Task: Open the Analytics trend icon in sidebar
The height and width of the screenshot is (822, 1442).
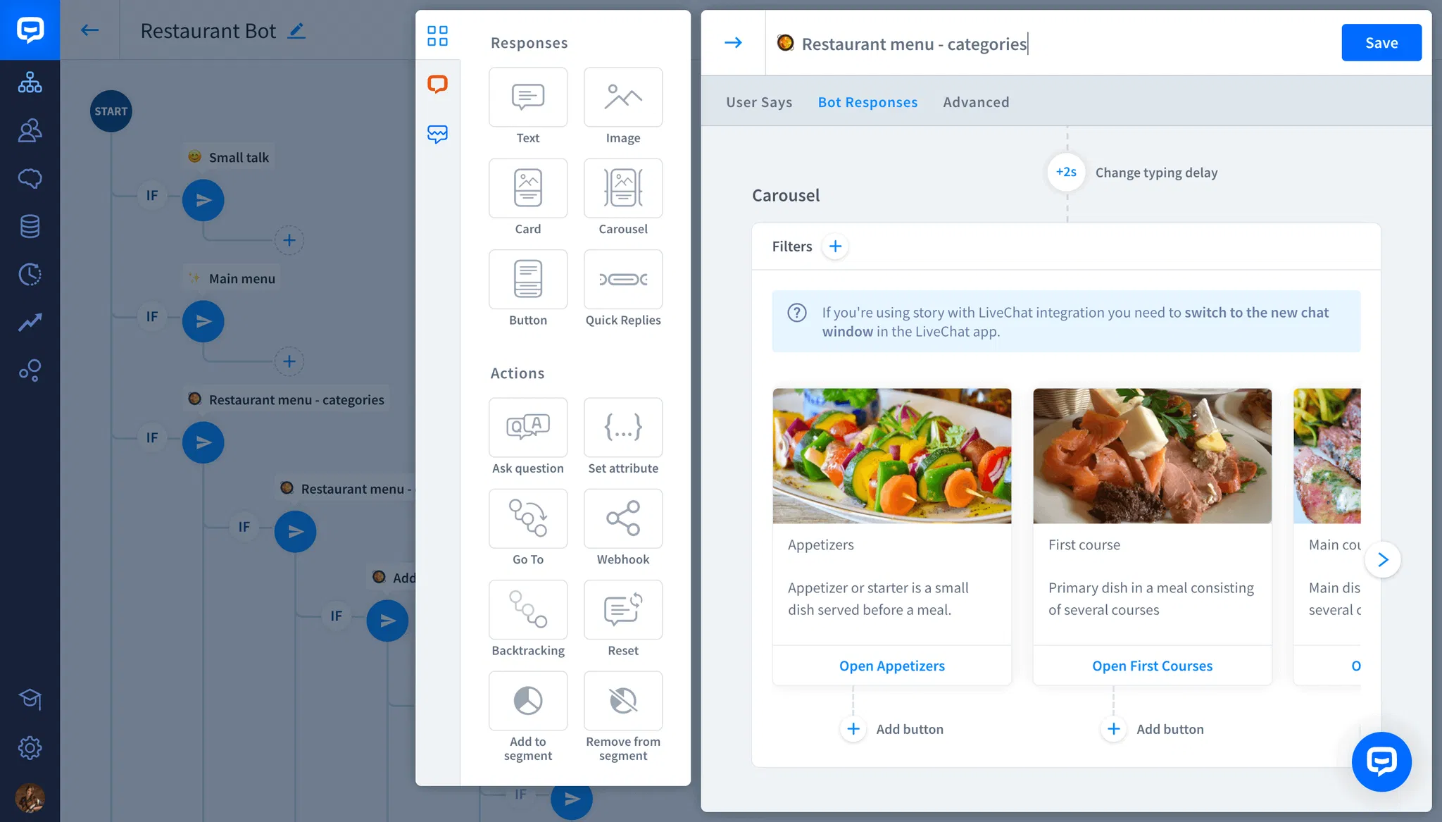Action: 30,322
